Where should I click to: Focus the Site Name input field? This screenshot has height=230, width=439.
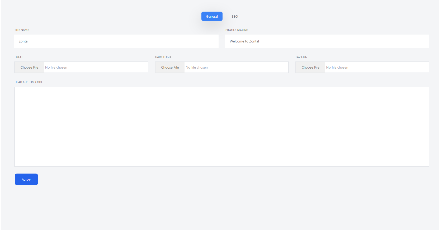coord(116,41)
